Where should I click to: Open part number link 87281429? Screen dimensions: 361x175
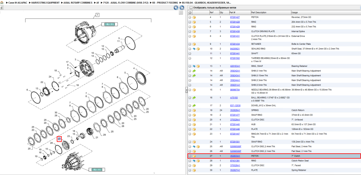tap(235, 27)
